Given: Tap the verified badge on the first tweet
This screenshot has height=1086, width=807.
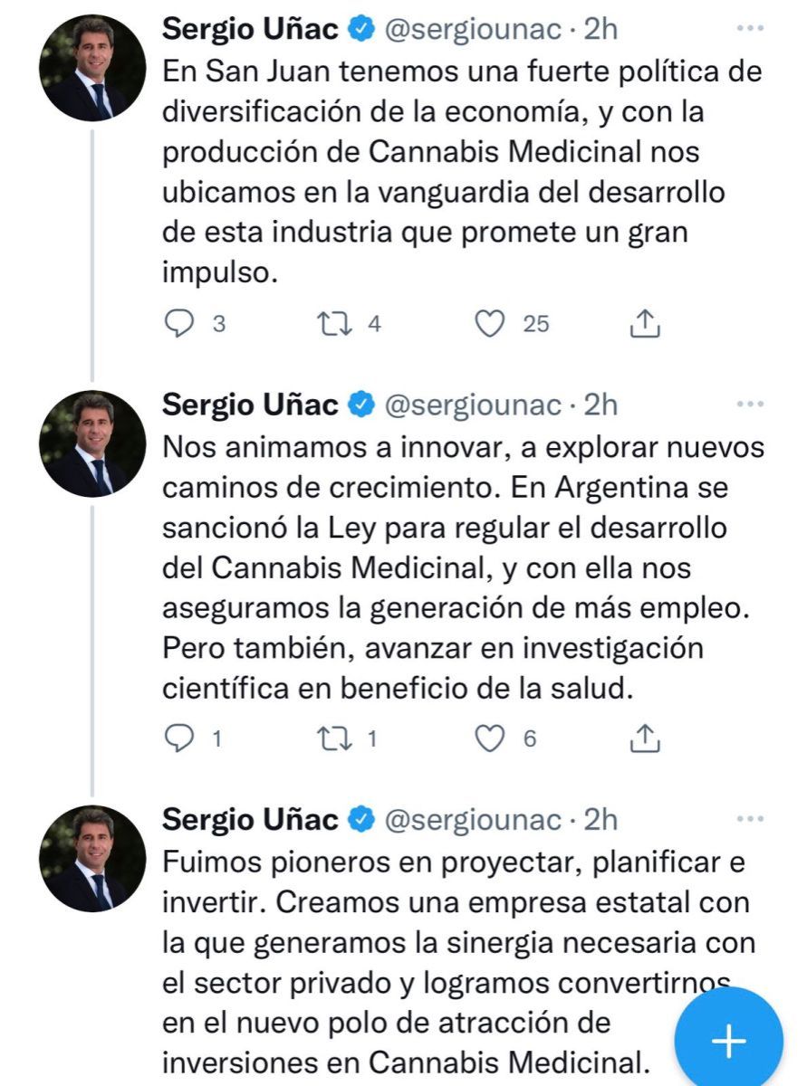Looking at the screenshot, I should [362, 29].
